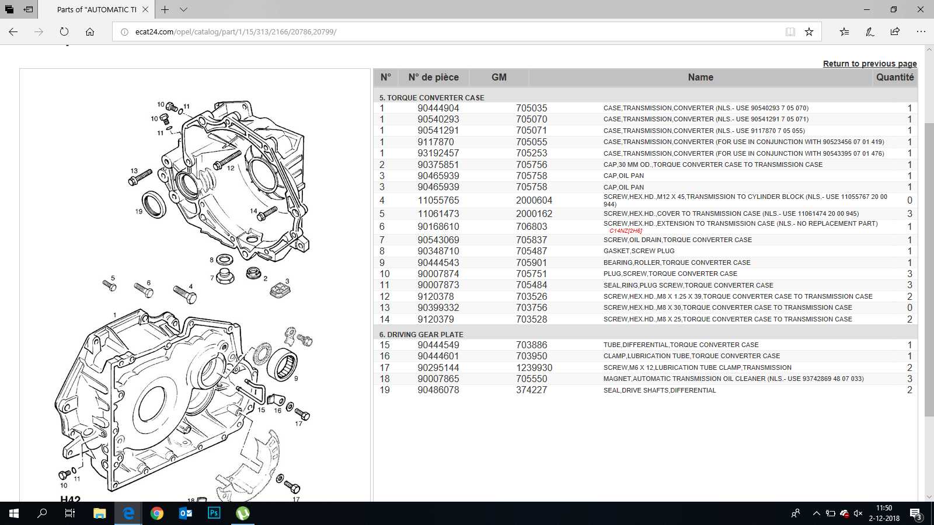Click part number 90444549
The image size is (934, 525).
pos(438,345)
